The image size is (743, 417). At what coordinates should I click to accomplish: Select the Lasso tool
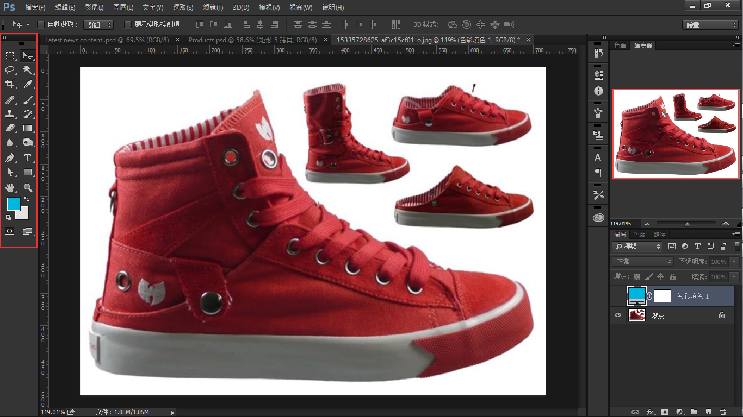(x=10, y=70)
